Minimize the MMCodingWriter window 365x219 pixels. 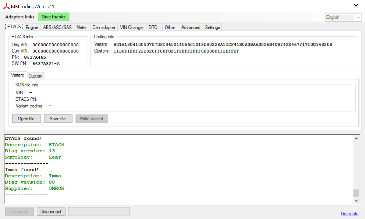[x=320, y=6]
